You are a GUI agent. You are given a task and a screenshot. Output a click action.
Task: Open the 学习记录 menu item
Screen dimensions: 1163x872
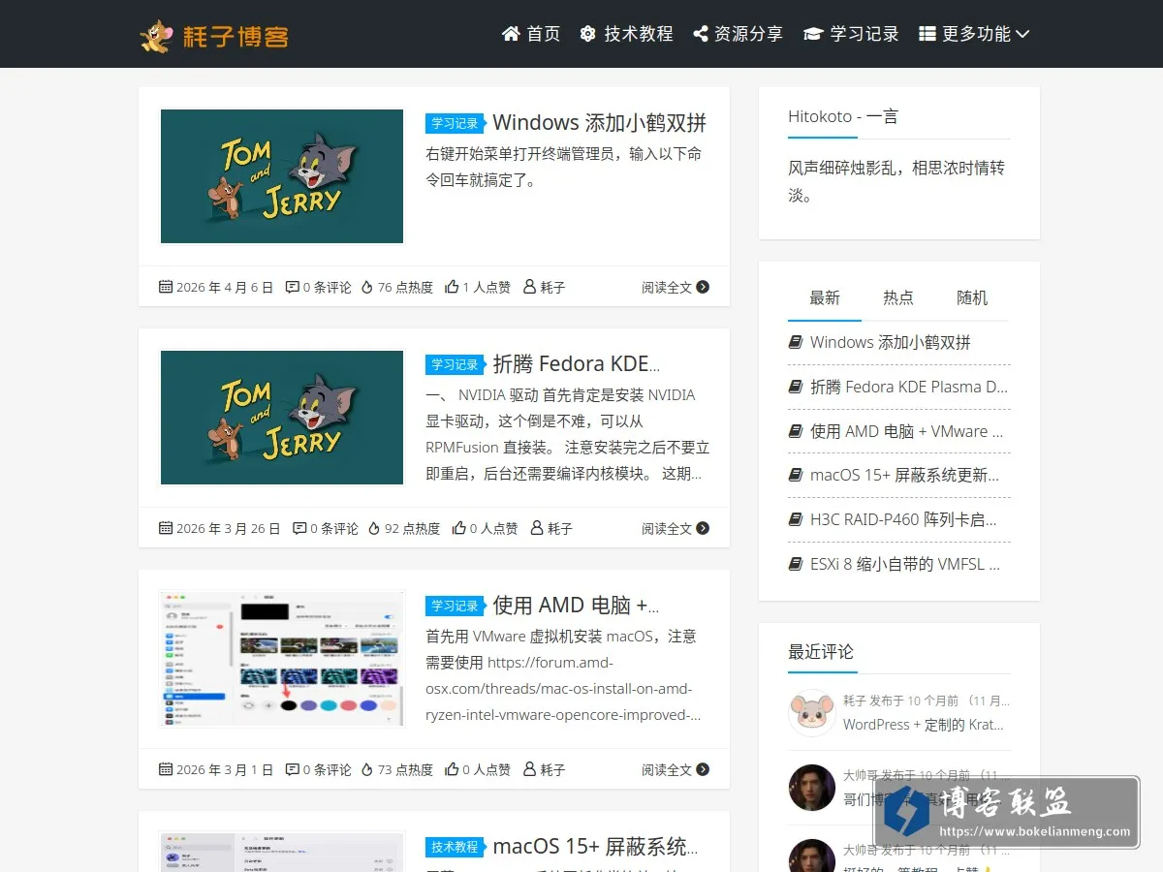point(851,34)
